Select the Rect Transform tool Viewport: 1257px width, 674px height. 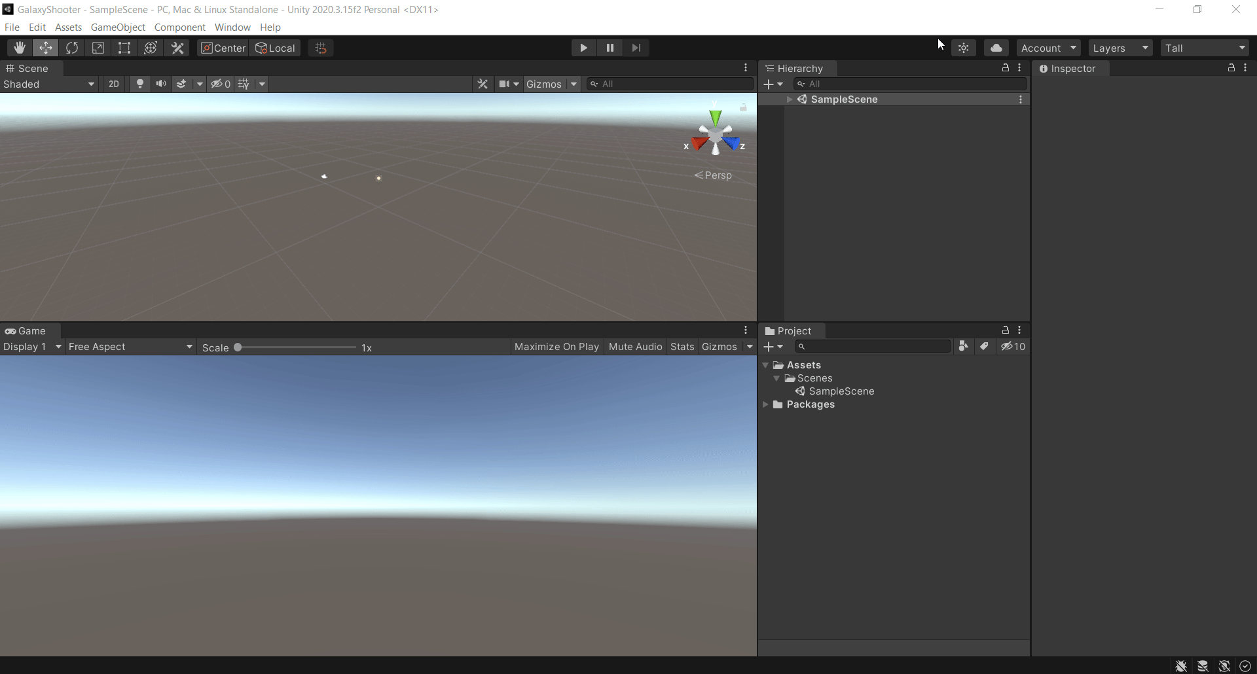tap(124, 47)
